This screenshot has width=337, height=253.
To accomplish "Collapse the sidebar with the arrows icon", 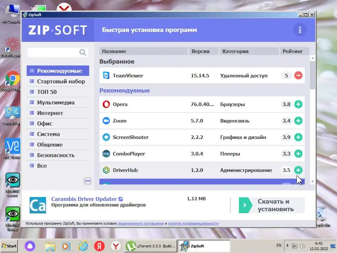I will (x=88, y=181).
